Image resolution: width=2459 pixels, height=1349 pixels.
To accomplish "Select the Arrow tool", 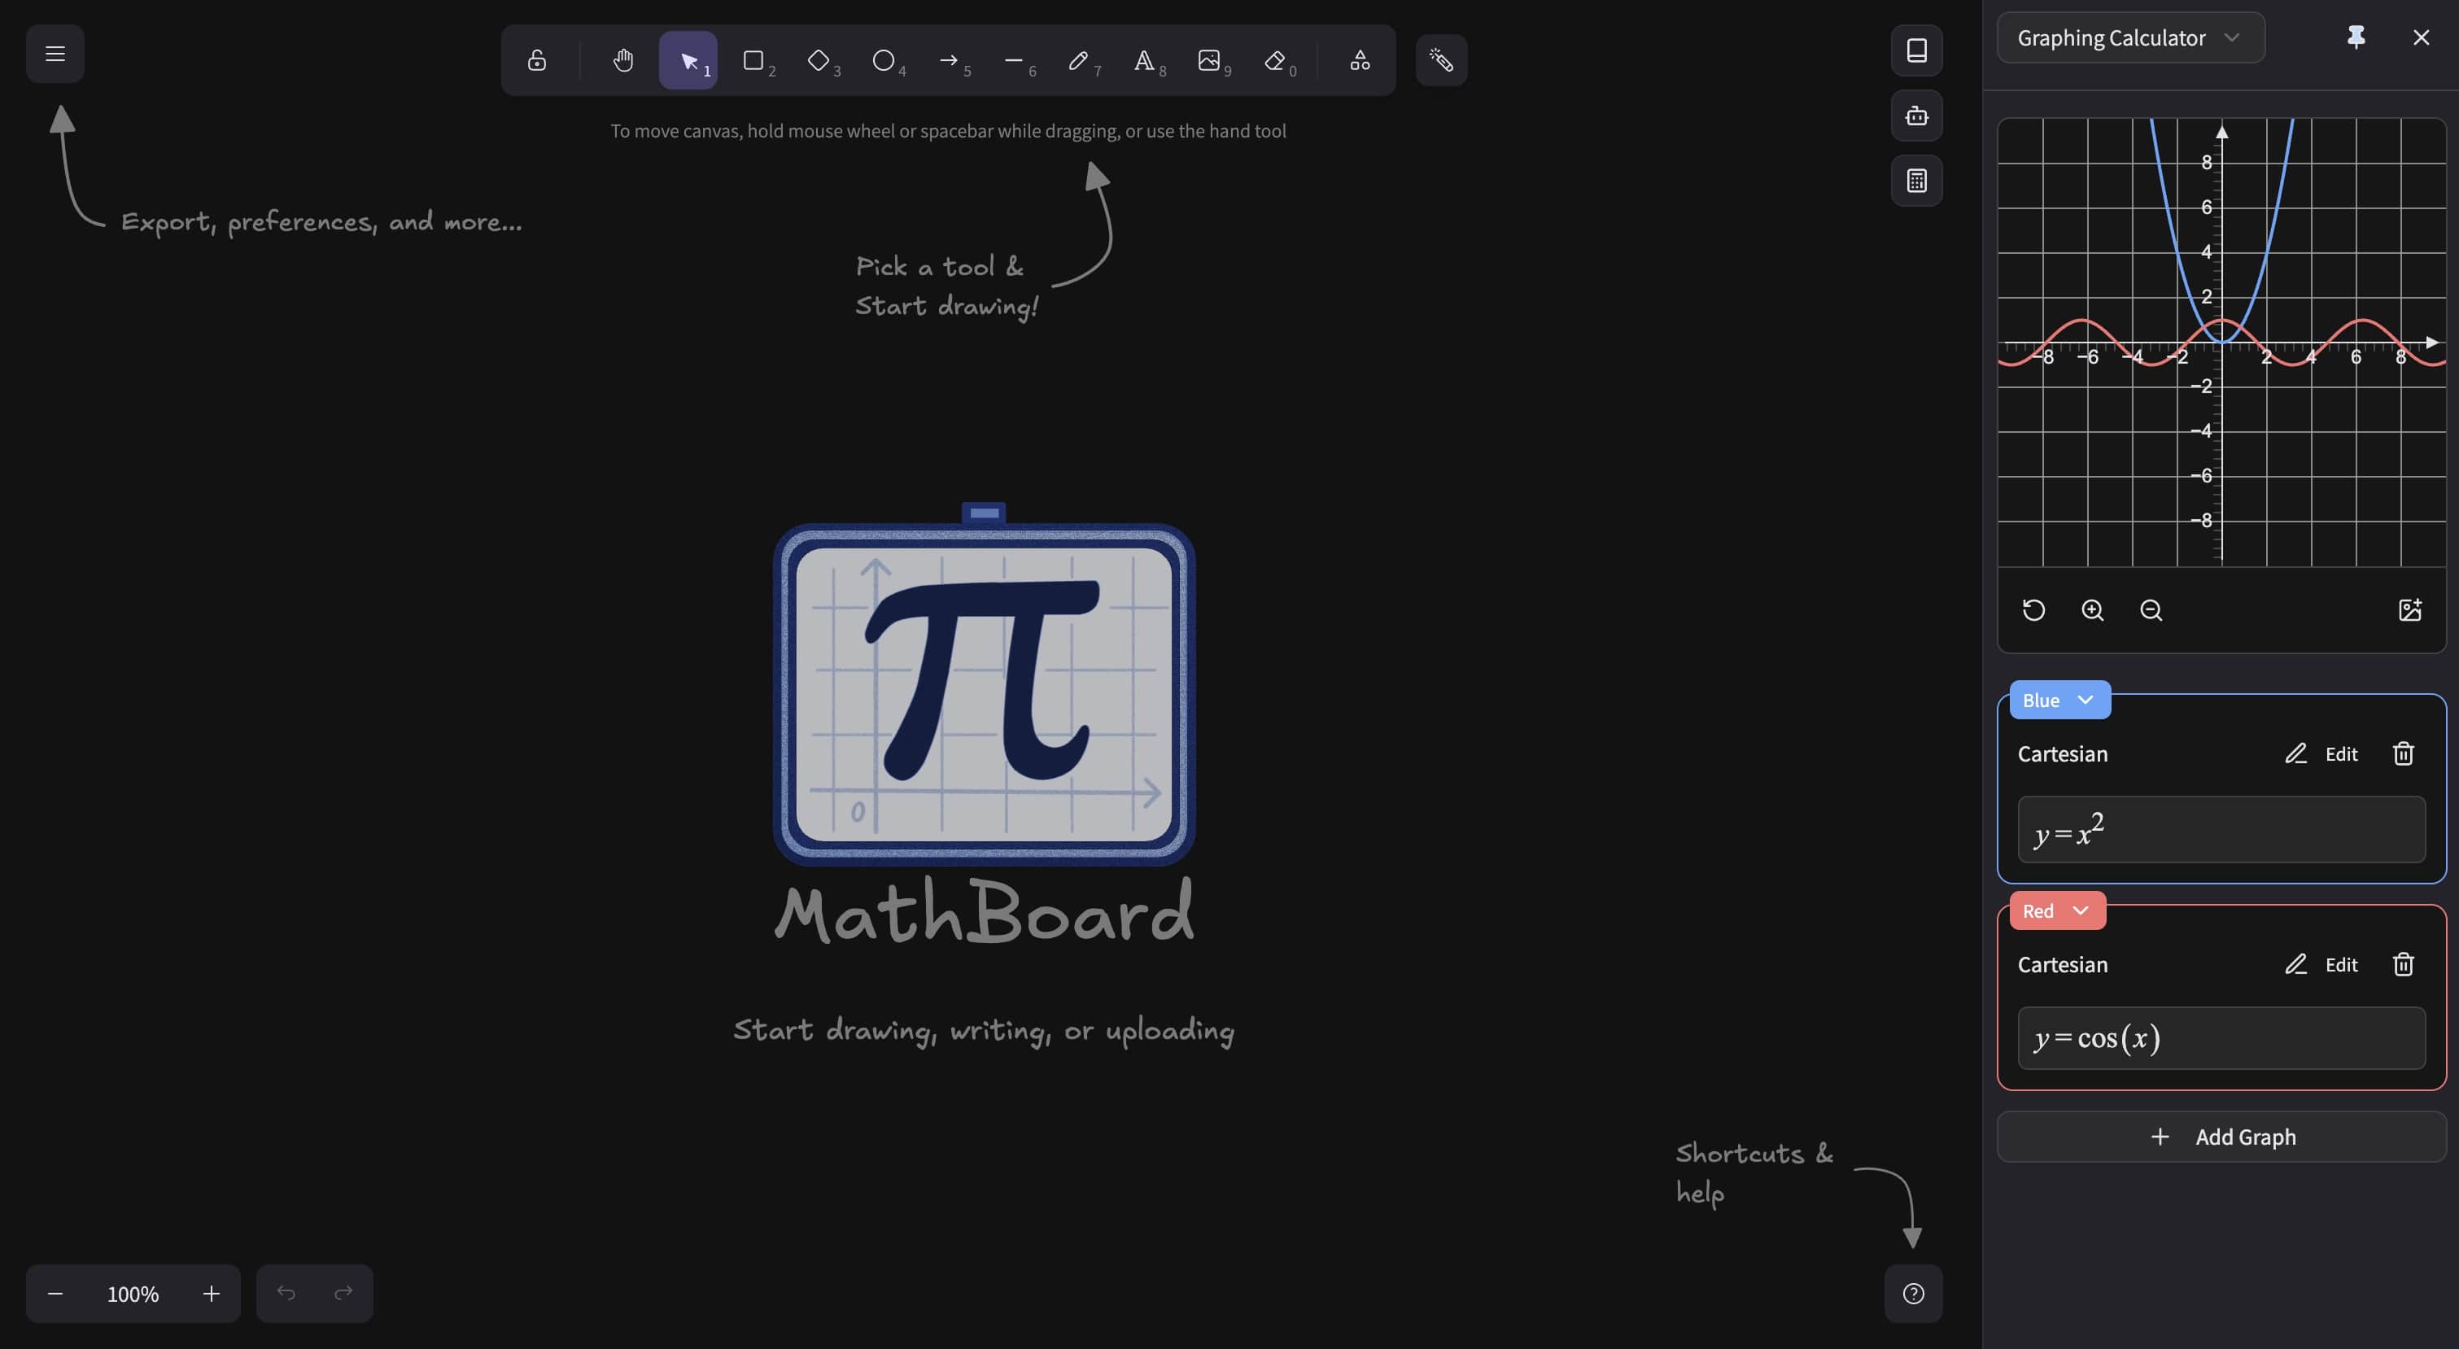I will tap(949, 61).
